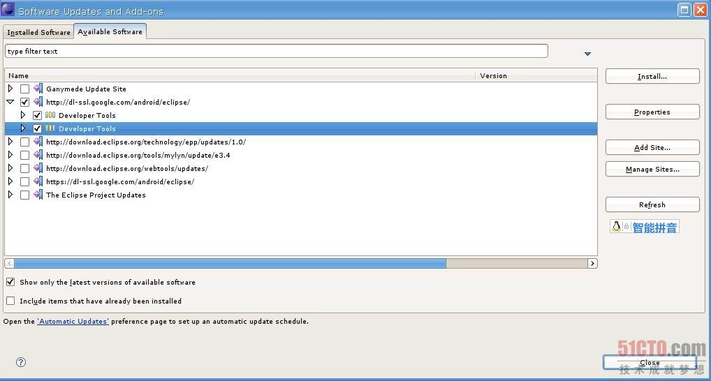This screenshot has height=381, width=711.
Task: Check the mylyn update e3.4 checkbox
Action: 25,155
